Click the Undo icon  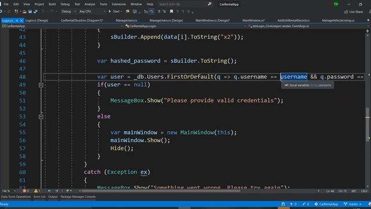tap(43, 12)
